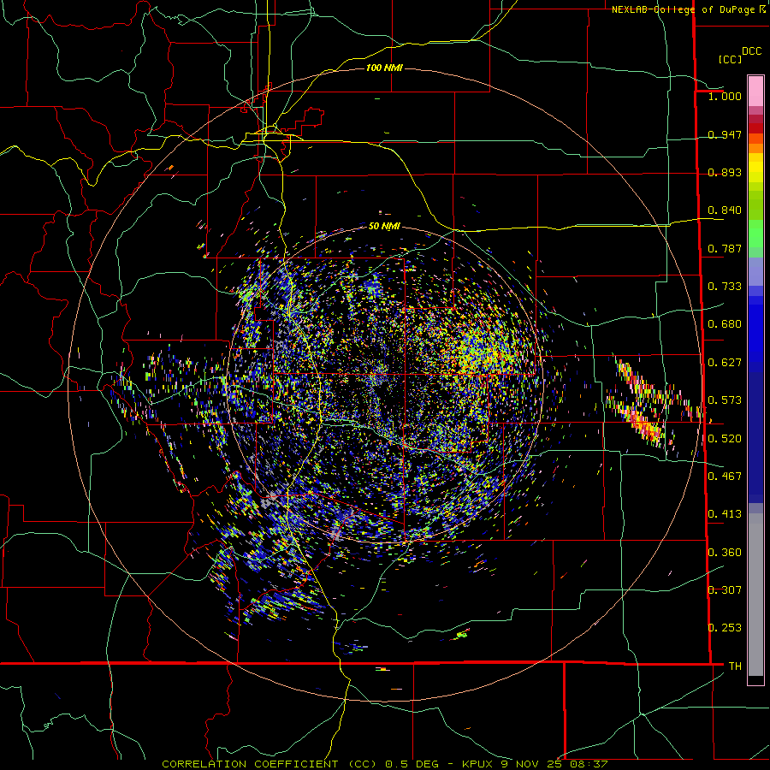Pick the gray segment of the color bar
Image resolution: width=770 pixels, height=770 pixels.
coord(755,595)
